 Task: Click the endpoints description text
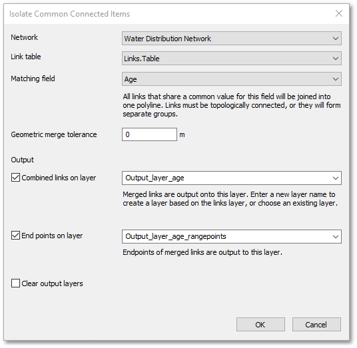(202, 252)
